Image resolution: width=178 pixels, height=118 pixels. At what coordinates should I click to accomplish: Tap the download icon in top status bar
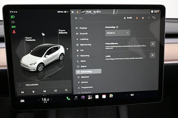(x=77, y=12)
